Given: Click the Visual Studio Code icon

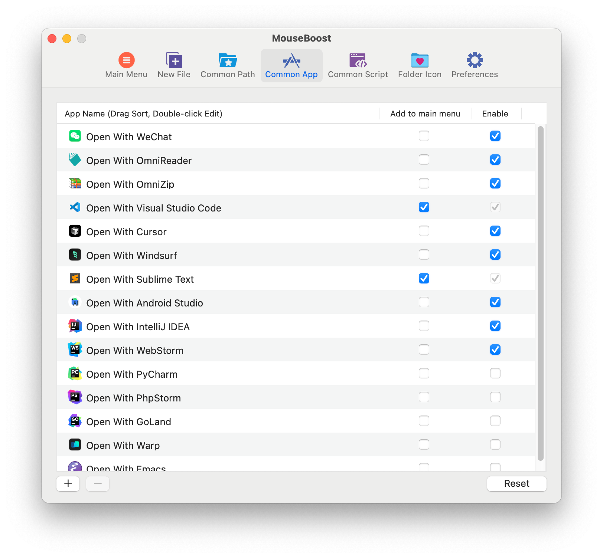Looking at the screenshot, I should (x=75, y=207).
